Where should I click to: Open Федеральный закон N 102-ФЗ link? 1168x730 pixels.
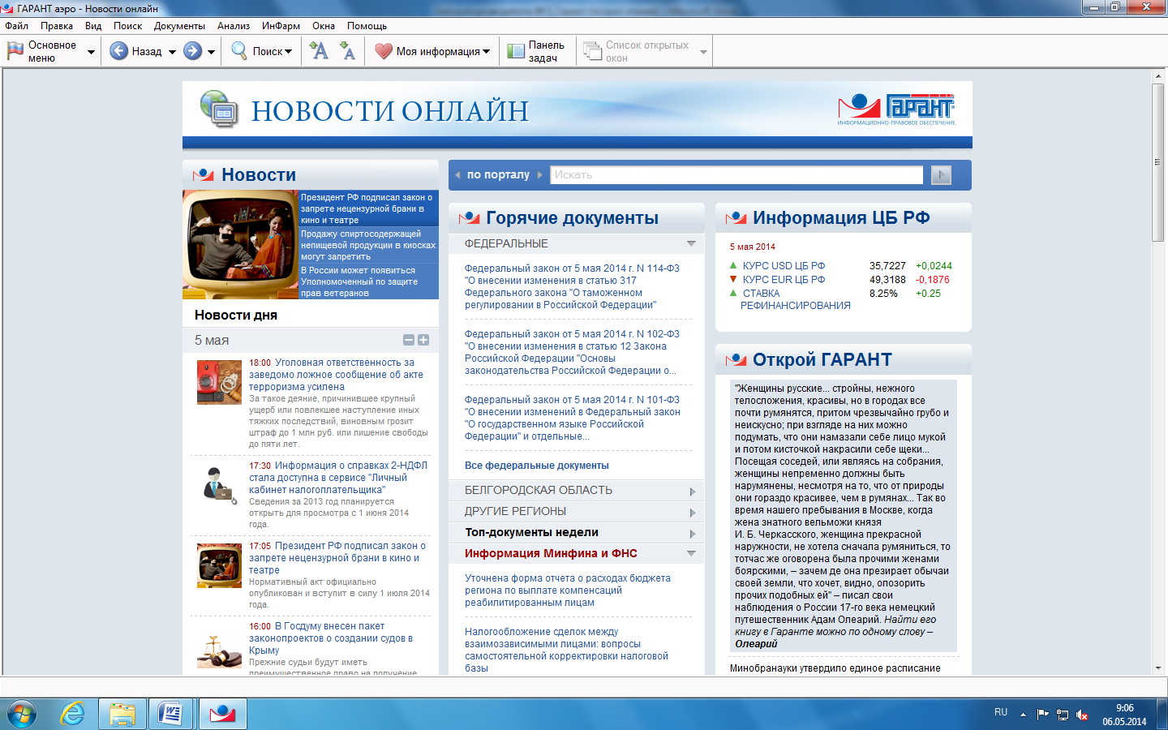pyautogui.click(x=572, y=352)
